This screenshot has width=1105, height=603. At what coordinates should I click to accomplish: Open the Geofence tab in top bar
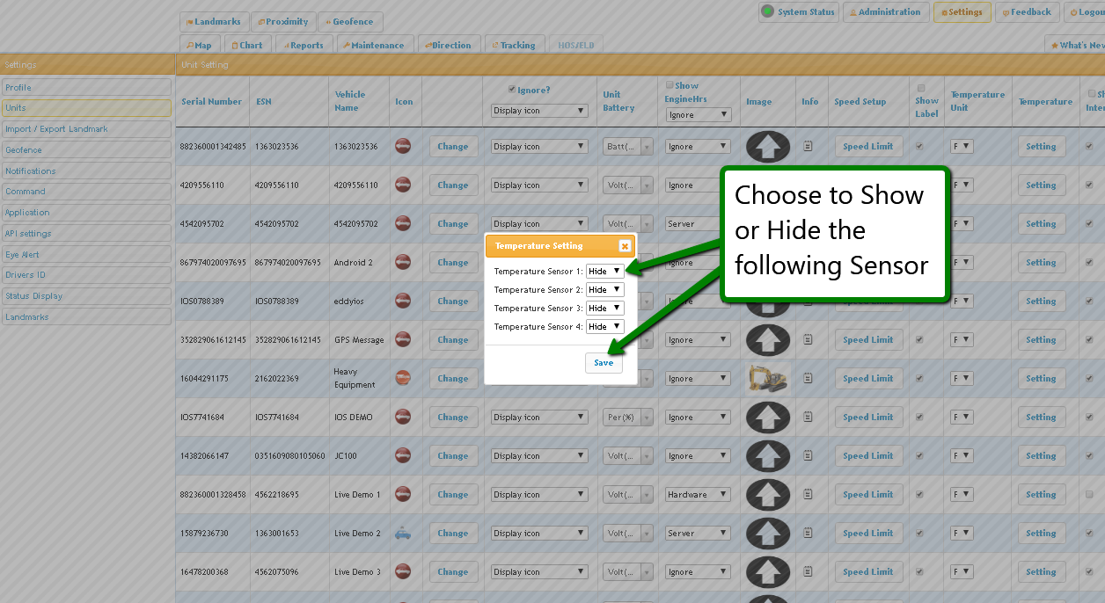tap(350, 22)
